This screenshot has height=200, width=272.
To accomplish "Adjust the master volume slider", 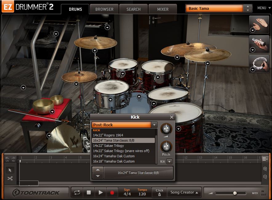I will [x=235, y=193].
